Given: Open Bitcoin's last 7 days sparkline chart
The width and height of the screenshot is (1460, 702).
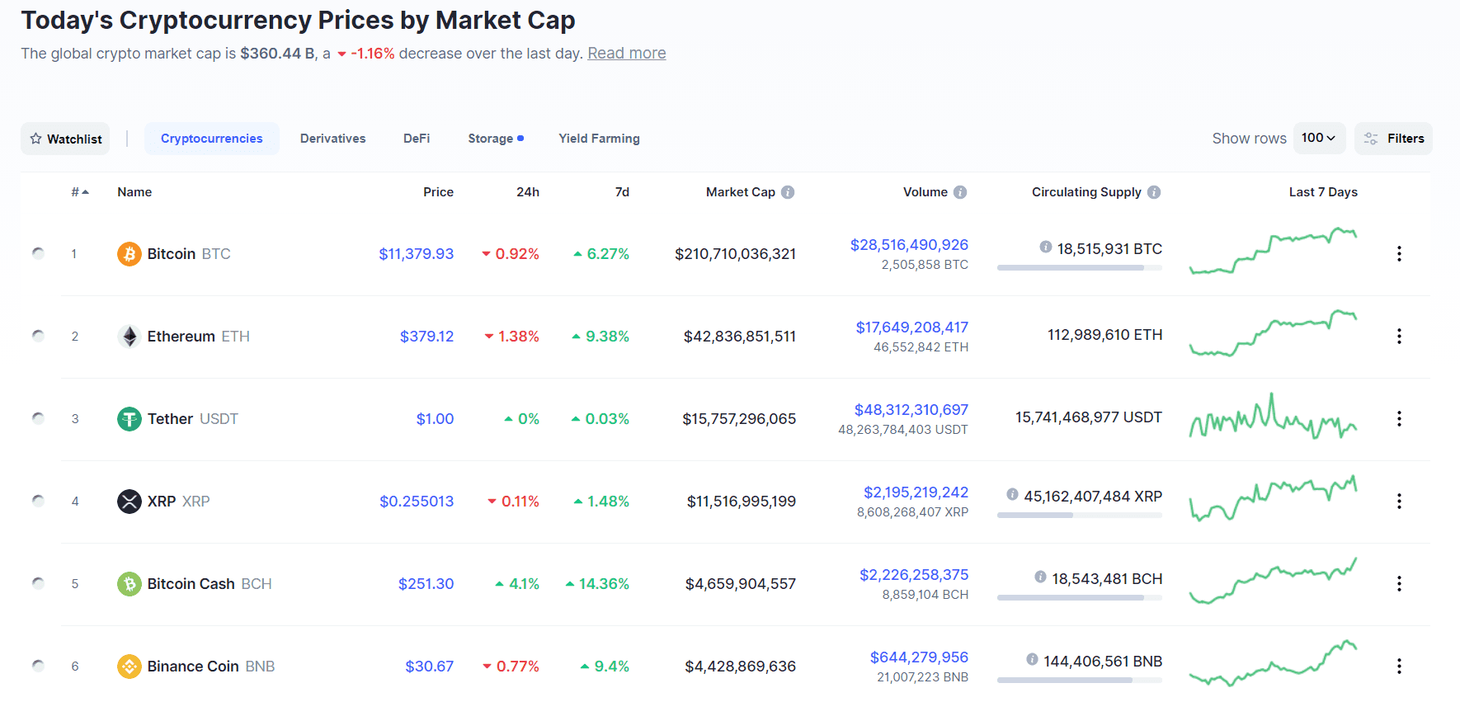Looking at the screenshot, I should click(1273, 250).
